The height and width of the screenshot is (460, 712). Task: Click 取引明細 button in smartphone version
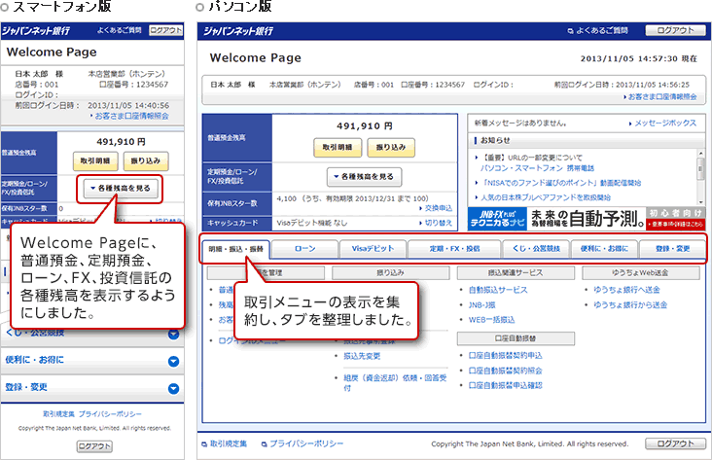point(95,160)
